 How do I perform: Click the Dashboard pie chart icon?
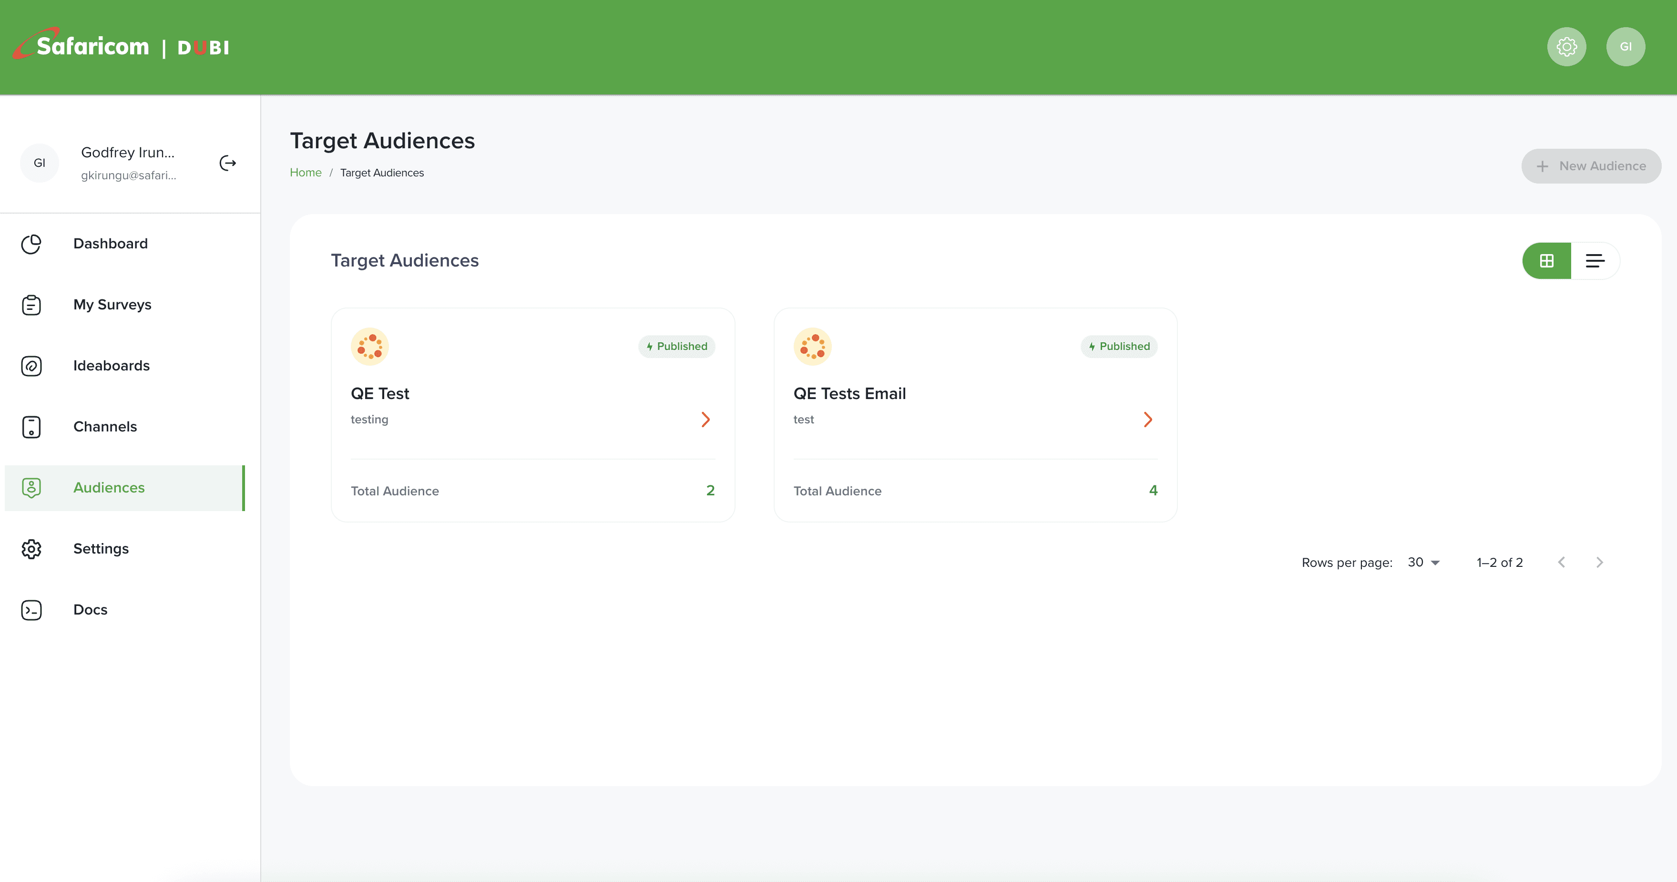tap(31, 244)
